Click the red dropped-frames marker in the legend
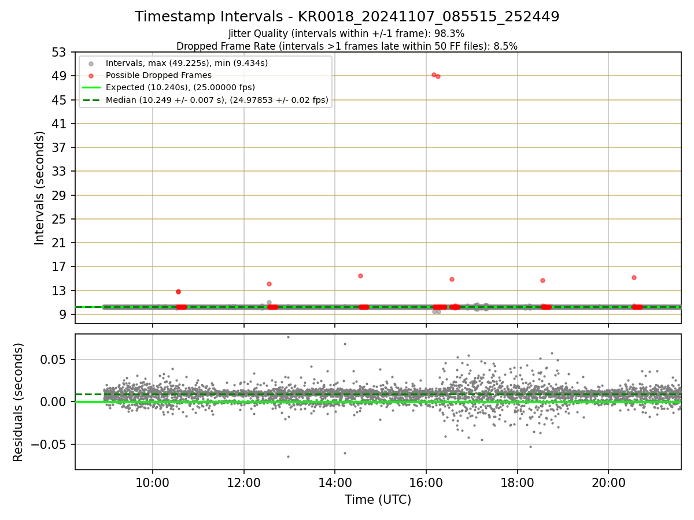Viewport: 694px width, 520px height. (91, 76)
